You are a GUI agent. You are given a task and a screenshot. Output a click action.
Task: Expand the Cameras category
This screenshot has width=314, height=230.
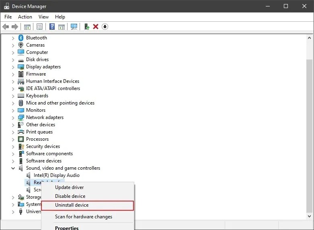(13, 45)
